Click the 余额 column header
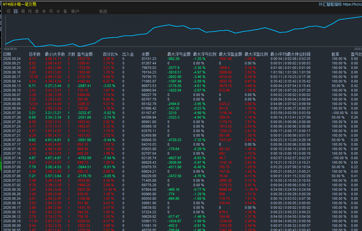362x231 pixels. (146, 54)
